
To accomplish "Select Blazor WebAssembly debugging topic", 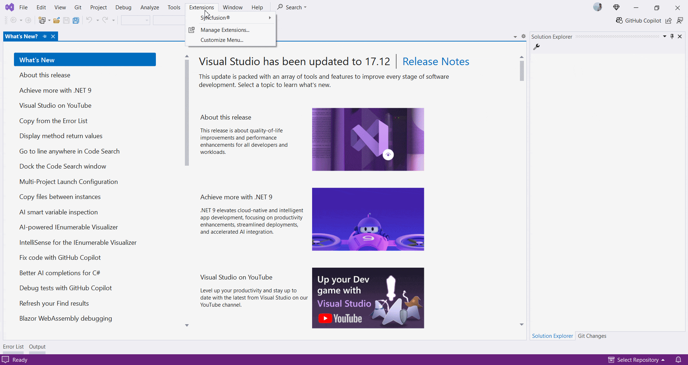I will pos(66,318).
